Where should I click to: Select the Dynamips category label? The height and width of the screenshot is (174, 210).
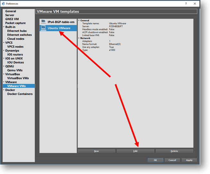[x=12, y=50]
